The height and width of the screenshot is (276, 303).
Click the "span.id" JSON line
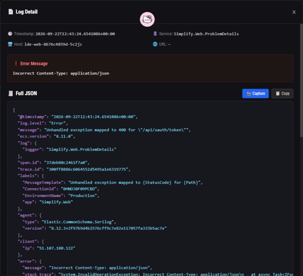pyautogui.click(x=53, y=163)
